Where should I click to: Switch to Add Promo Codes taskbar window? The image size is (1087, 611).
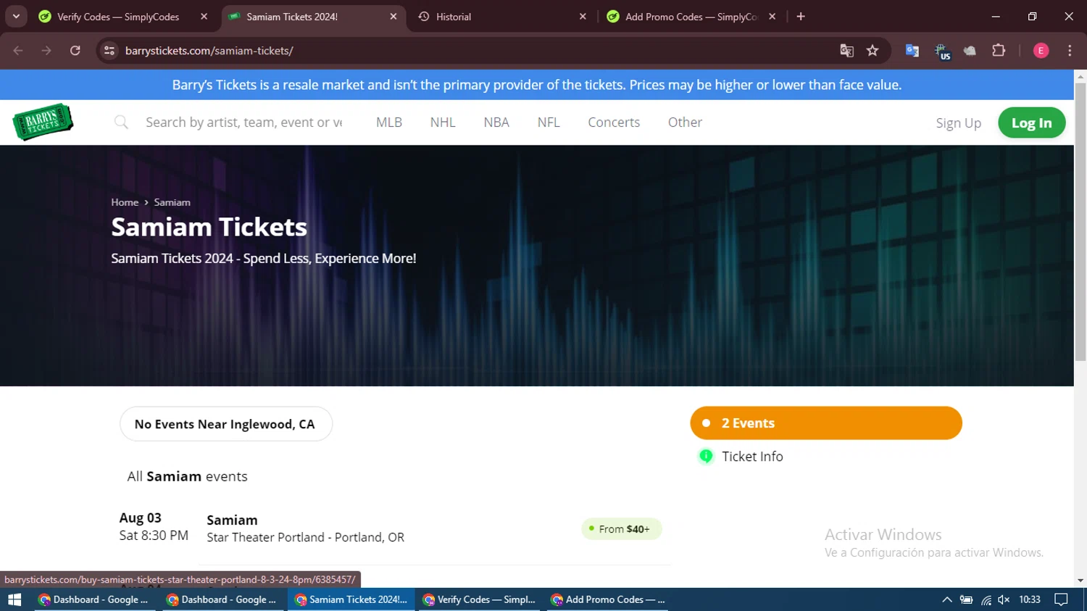[607, 599]
